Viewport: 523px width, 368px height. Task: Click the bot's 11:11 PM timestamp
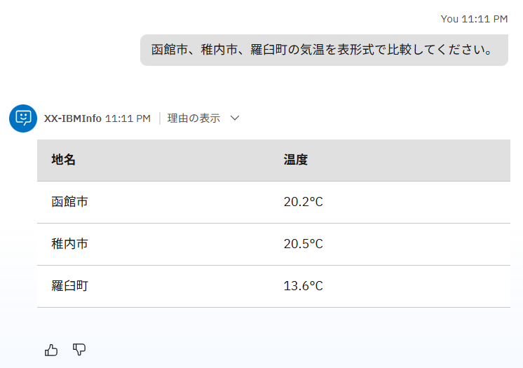click(x=128, y=118)
